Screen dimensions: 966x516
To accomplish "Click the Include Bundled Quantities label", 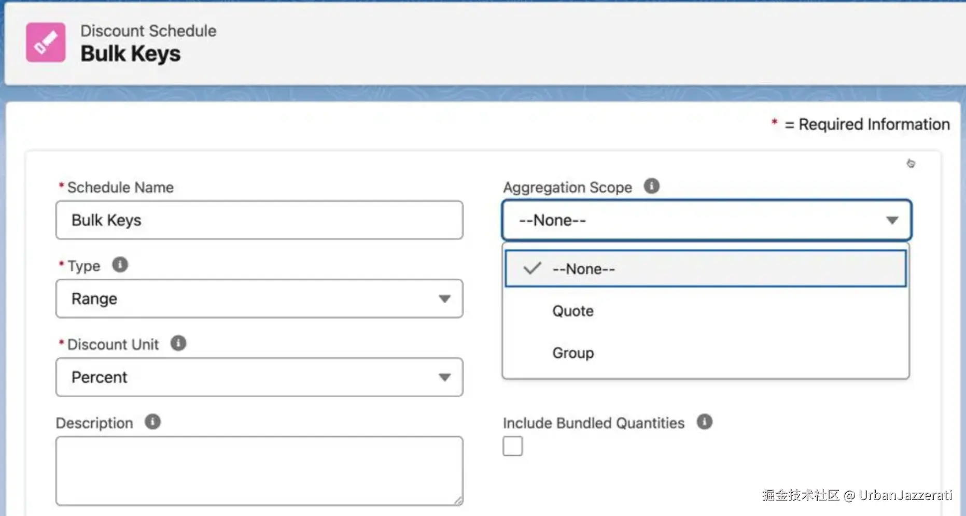I will (x=593, y=423).
